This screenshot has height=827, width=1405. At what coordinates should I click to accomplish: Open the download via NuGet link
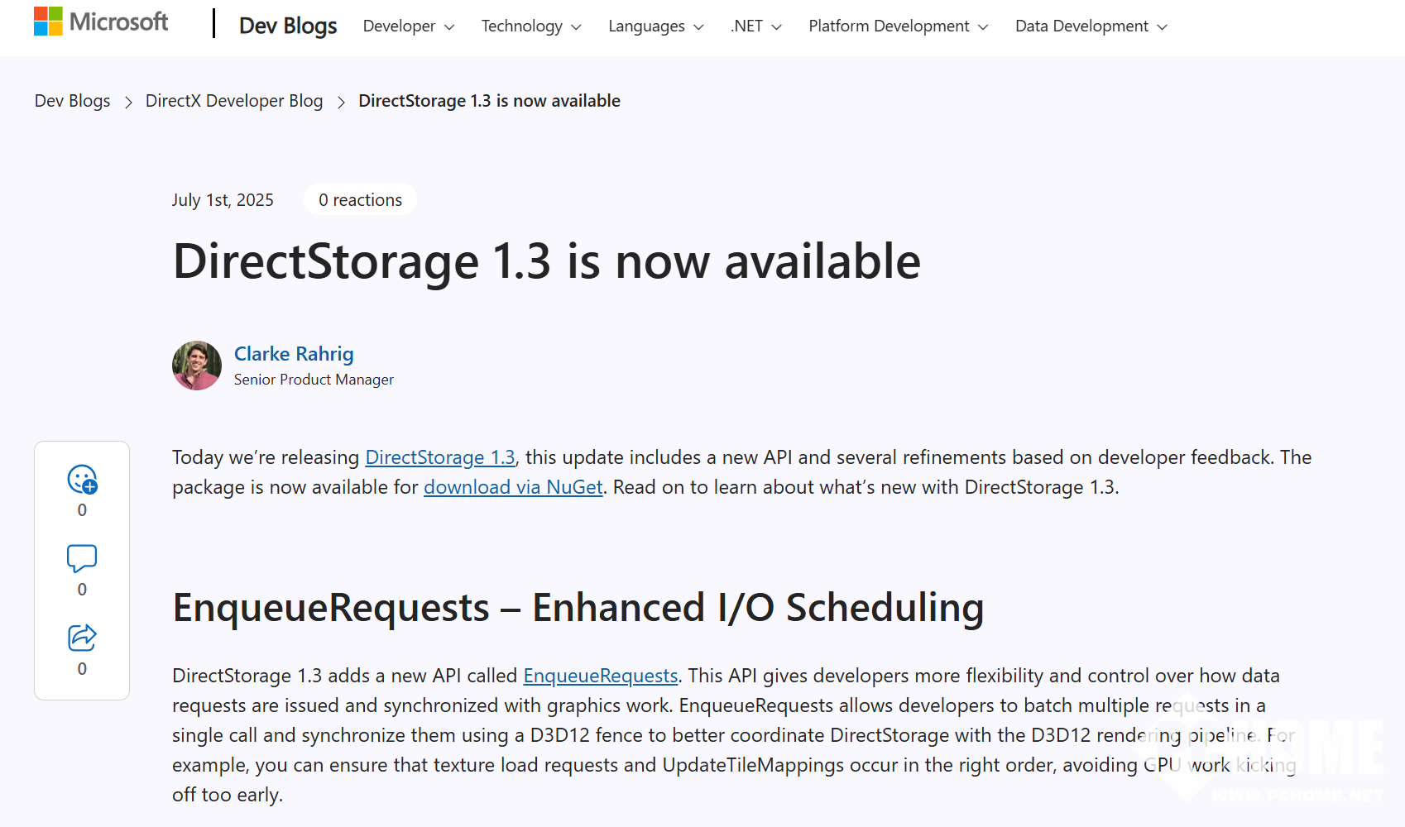pyautogui.click(x=513, y=487)
